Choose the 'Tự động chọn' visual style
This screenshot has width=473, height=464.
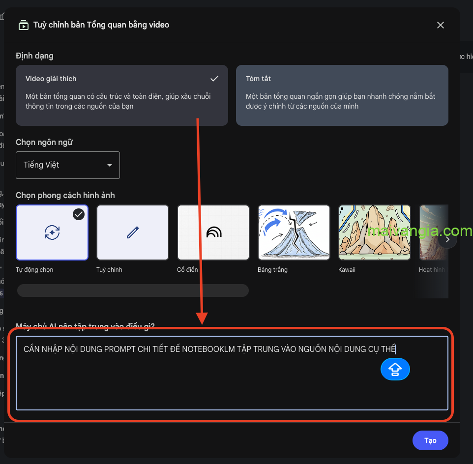pyautogui.click(x=52, y=232)
